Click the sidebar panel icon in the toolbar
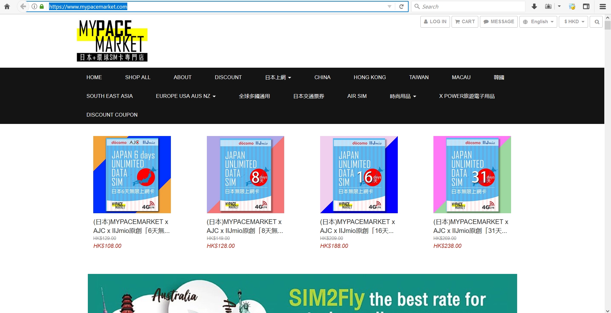Screen dimensions: 611x313 coord(586,6)
